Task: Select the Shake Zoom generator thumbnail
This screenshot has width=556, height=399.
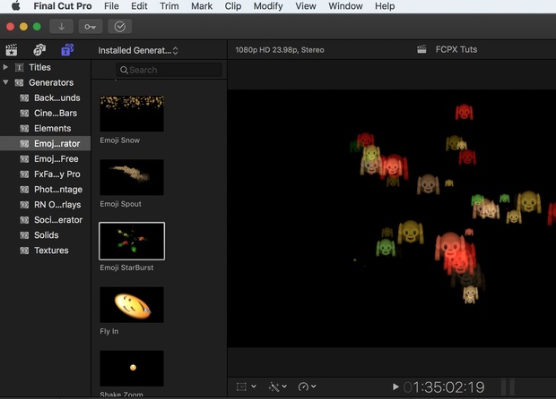Action: click(x=132, y=369)
